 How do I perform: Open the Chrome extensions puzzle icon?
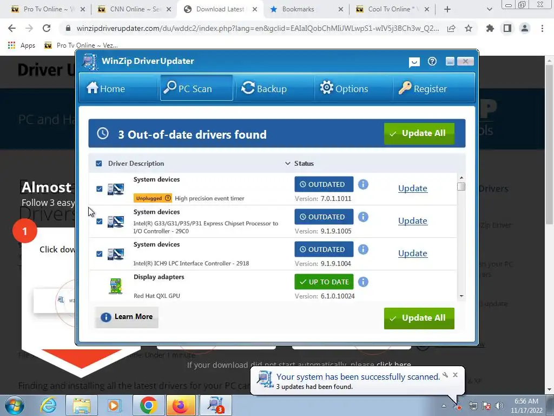point(490,28)
